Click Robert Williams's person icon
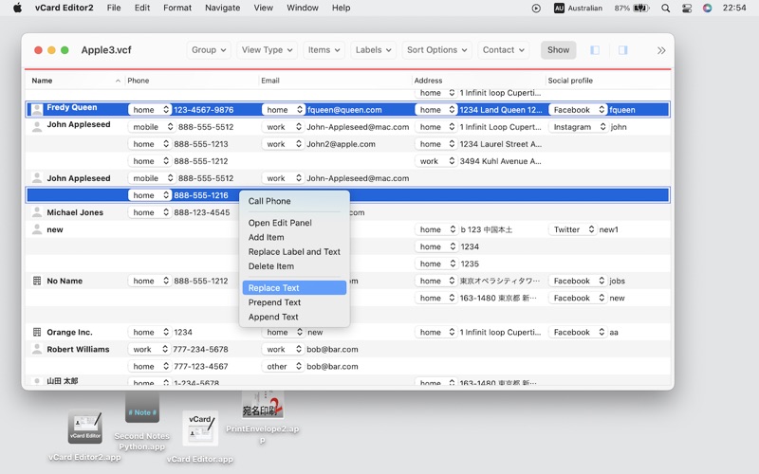Image resolution: width=759 pixels, height=474 pixels. [x=37, y=349]
